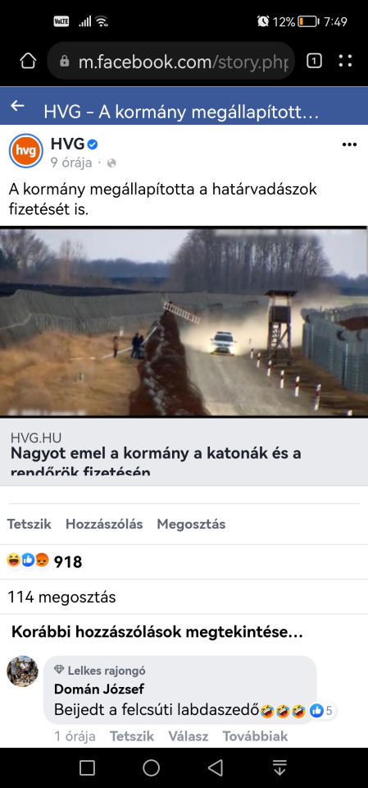368x788 pixels.
Task: Open the border fence article image
Action: [184, 322]
